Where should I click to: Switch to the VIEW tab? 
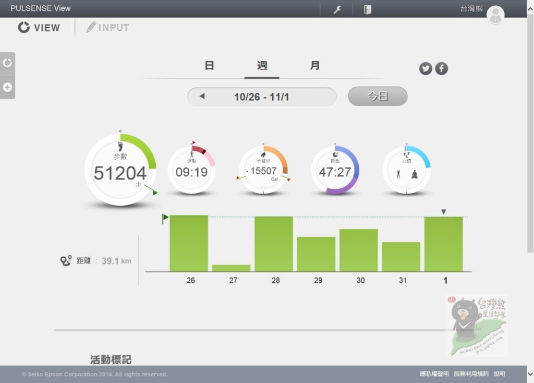pos(39,27)
